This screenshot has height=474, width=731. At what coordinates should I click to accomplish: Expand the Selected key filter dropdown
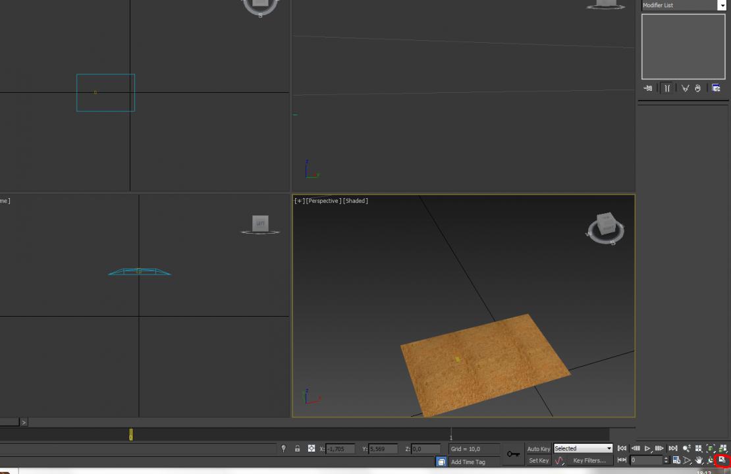click(x=609, y=448)
